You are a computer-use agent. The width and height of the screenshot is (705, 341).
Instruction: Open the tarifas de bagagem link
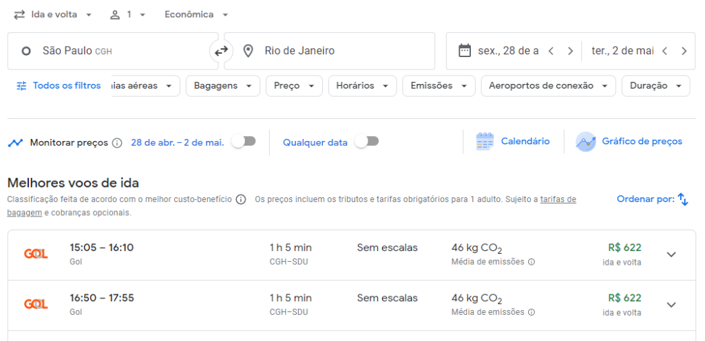tap(558, 200)
